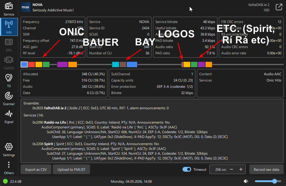Select the first blue subchannel block
286x186 pixels.
24,64
